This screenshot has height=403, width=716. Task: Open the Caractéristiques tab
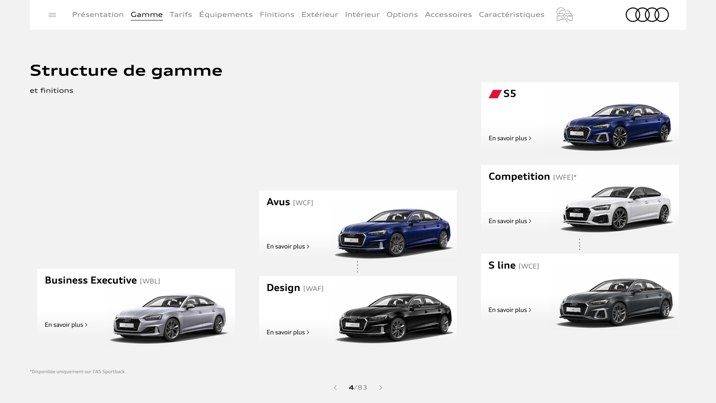[512, 14]
